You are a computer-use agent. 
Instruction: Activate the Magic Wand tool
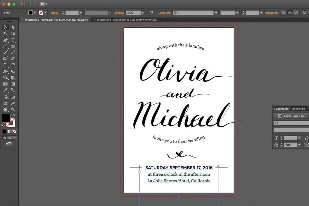tap(5, 34)
